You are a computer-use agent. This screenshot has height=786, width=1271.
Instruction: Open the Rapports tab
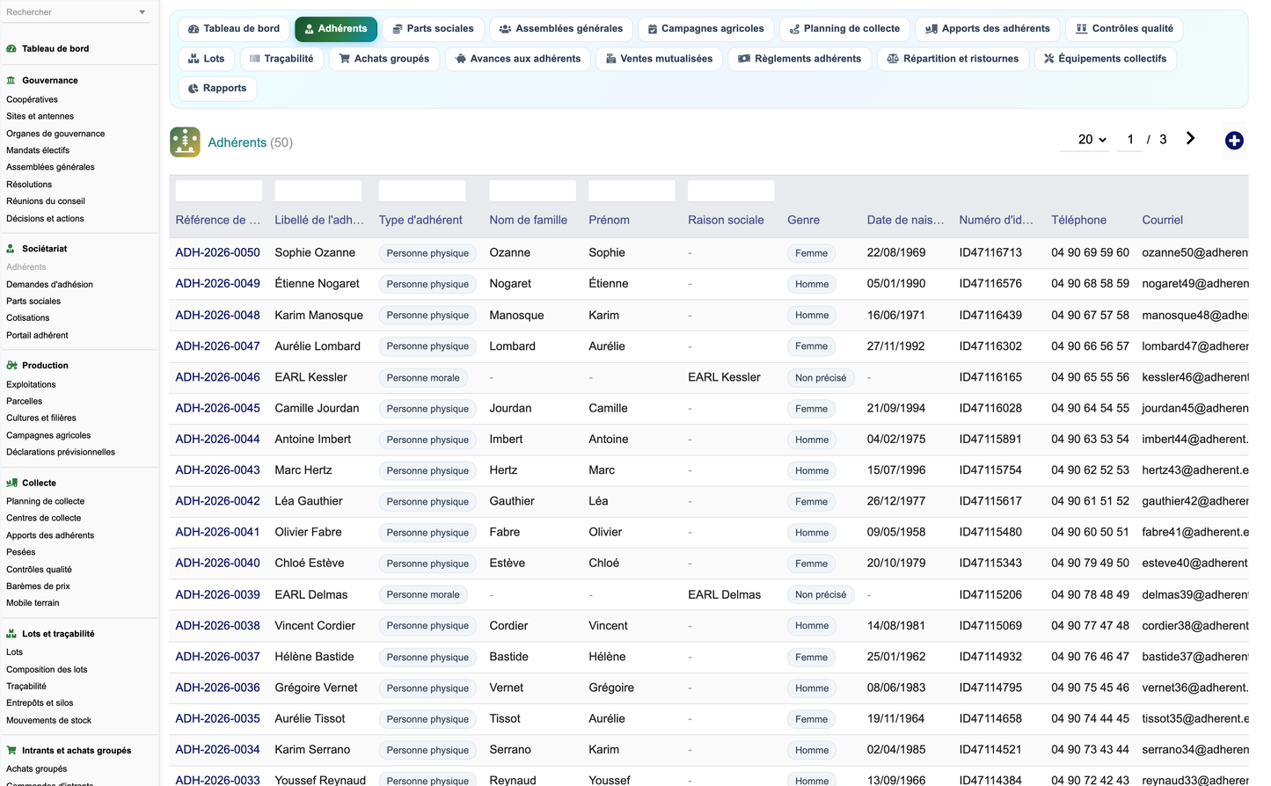(217, 89)
